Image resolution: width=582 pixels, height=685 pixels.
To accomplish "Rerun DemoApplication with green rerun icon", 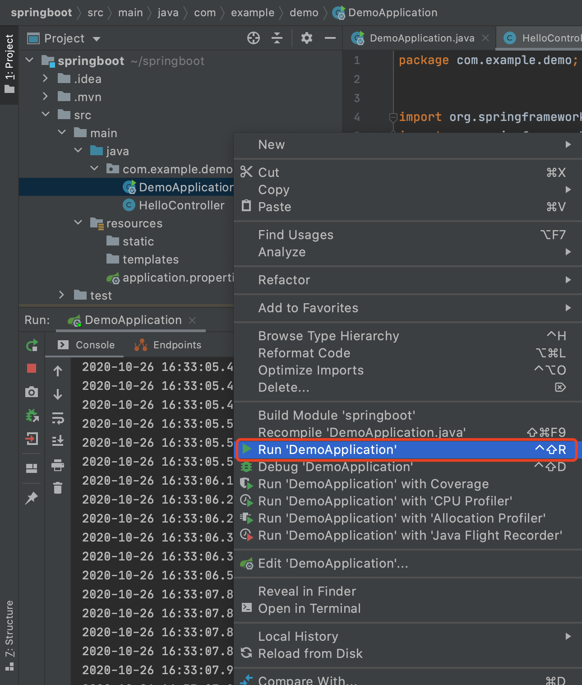I will coord(32,346).
